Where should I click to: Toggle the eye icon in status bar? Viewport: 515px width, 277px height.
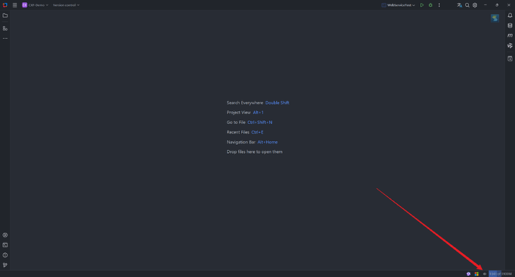pyautogui.click(x=484, y=274)
